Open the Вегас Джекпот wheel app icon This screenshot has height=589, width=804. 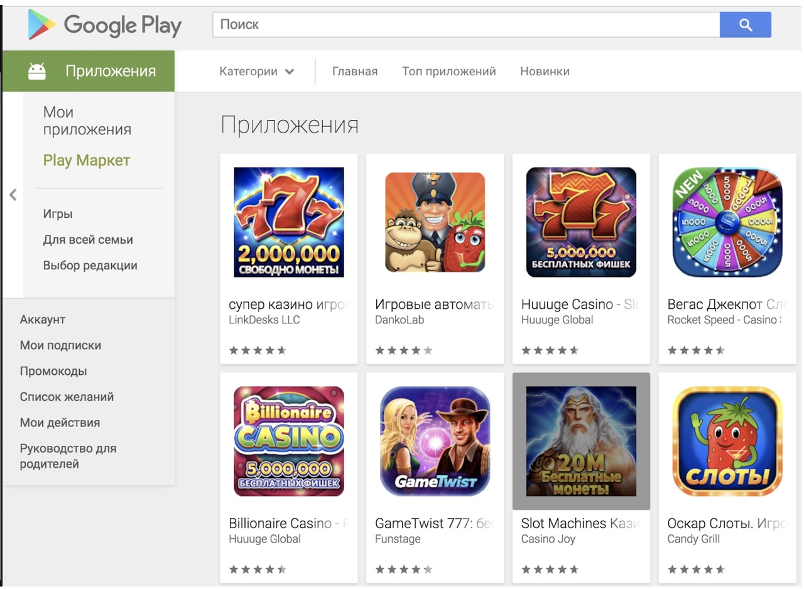tap(727, 222)
